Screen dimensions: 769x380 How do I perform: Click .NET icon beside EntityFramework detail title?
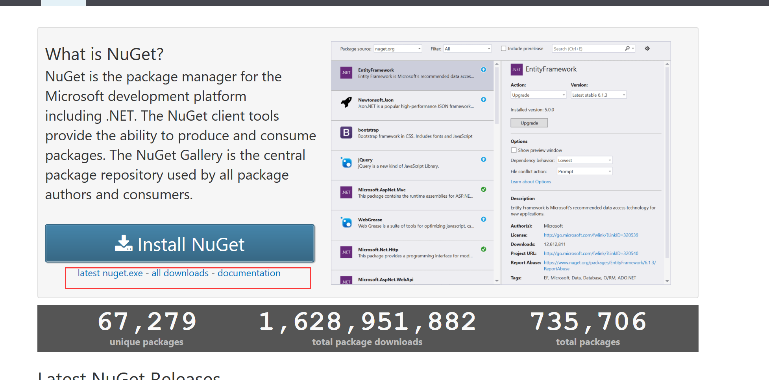(x=517, y=70)
